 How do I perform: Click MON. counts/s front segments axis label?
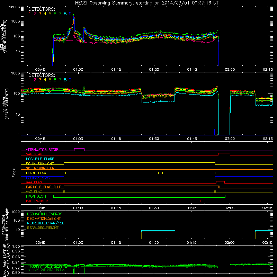(3, 36)
